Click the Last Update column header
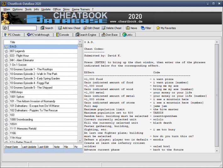The image size is (223, 168). (x=30, y=147)
